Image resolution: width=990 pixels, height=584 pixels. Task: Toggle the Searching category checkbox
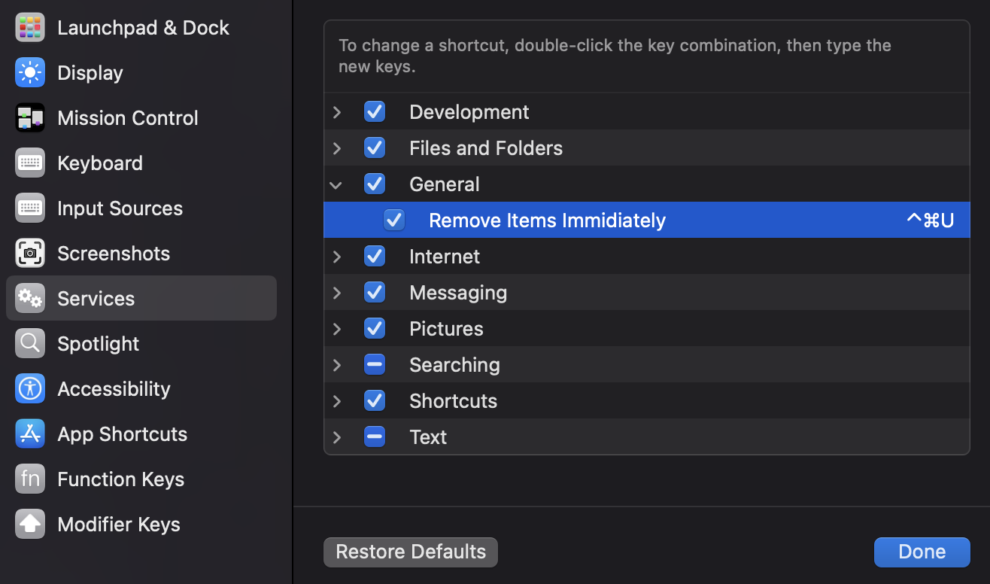point(374,364)
